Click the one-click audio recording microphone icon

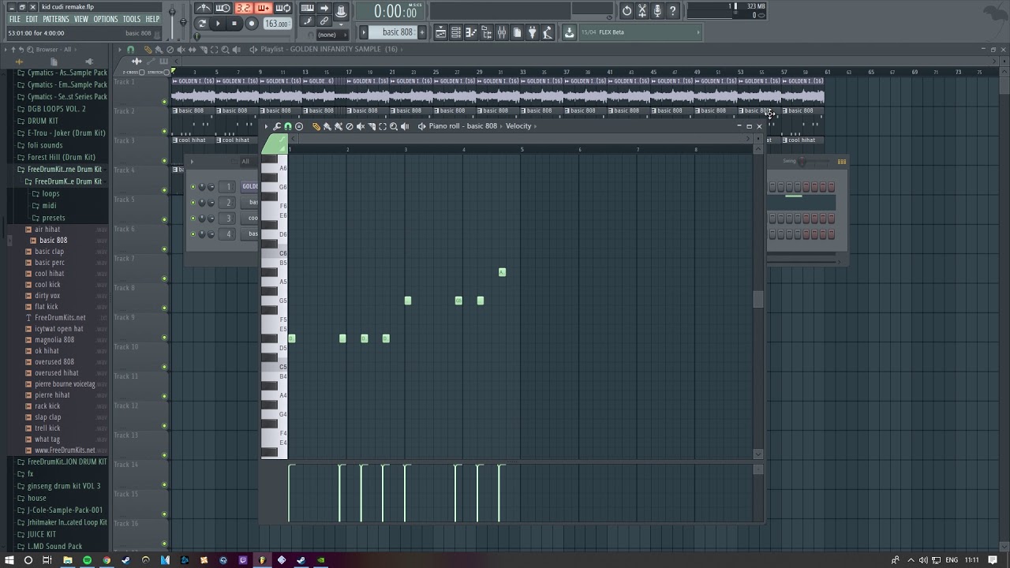pyautogui.click(x=657, y=10)
